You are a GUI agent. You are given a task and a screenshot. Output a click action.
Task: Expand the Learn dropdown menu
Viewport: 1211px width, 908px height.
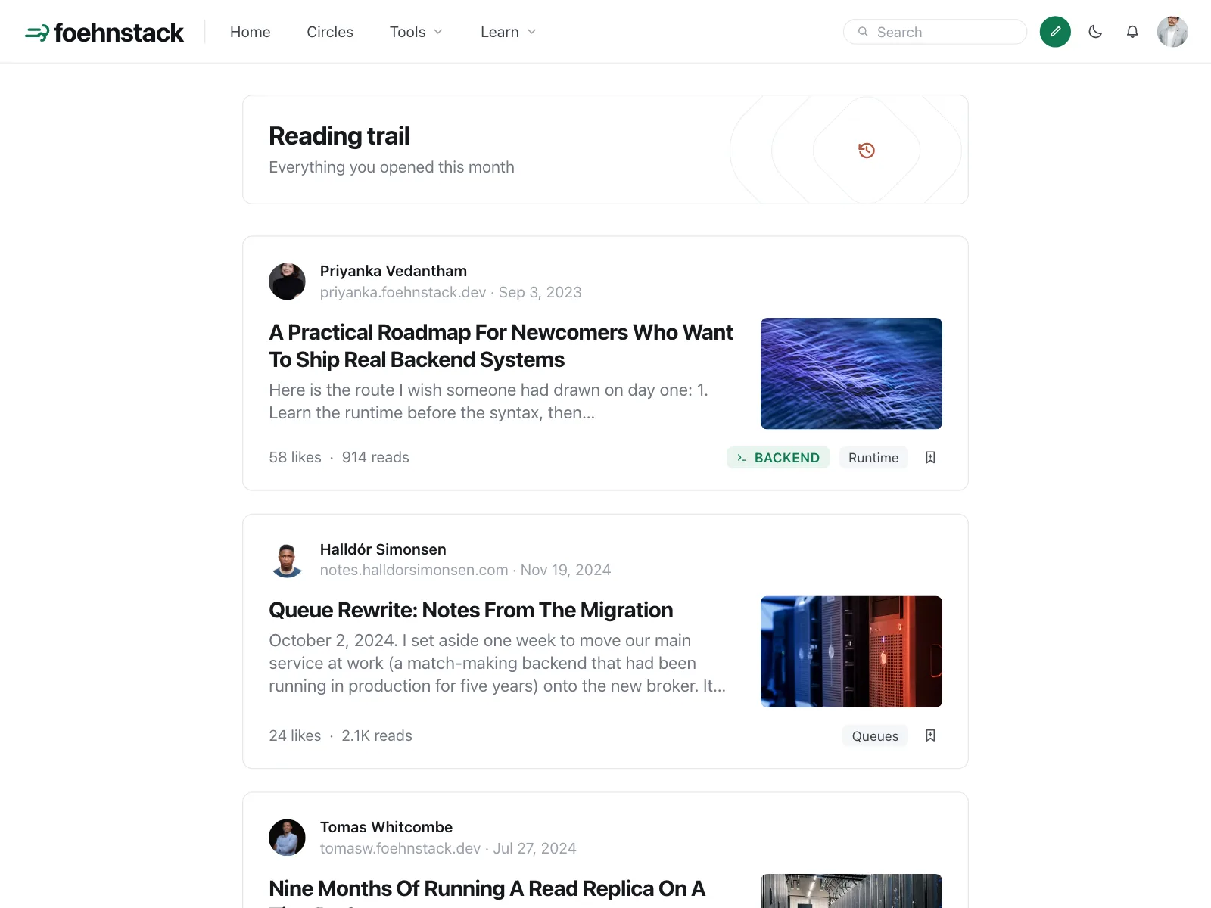point(509,32)
